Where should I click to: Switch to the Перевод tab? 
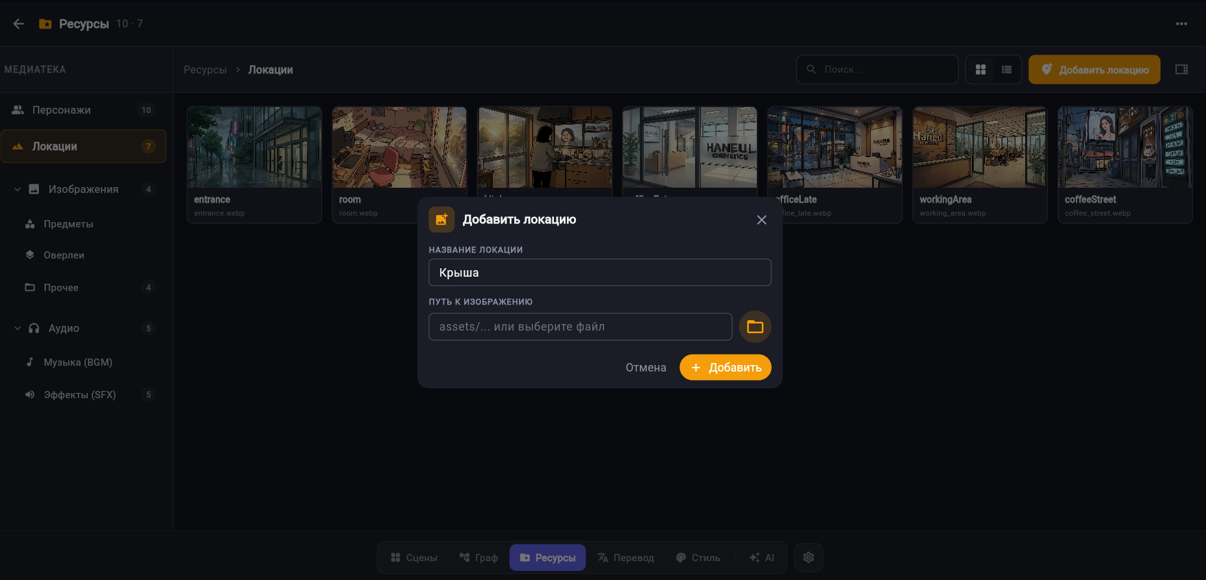coord(625,558)
